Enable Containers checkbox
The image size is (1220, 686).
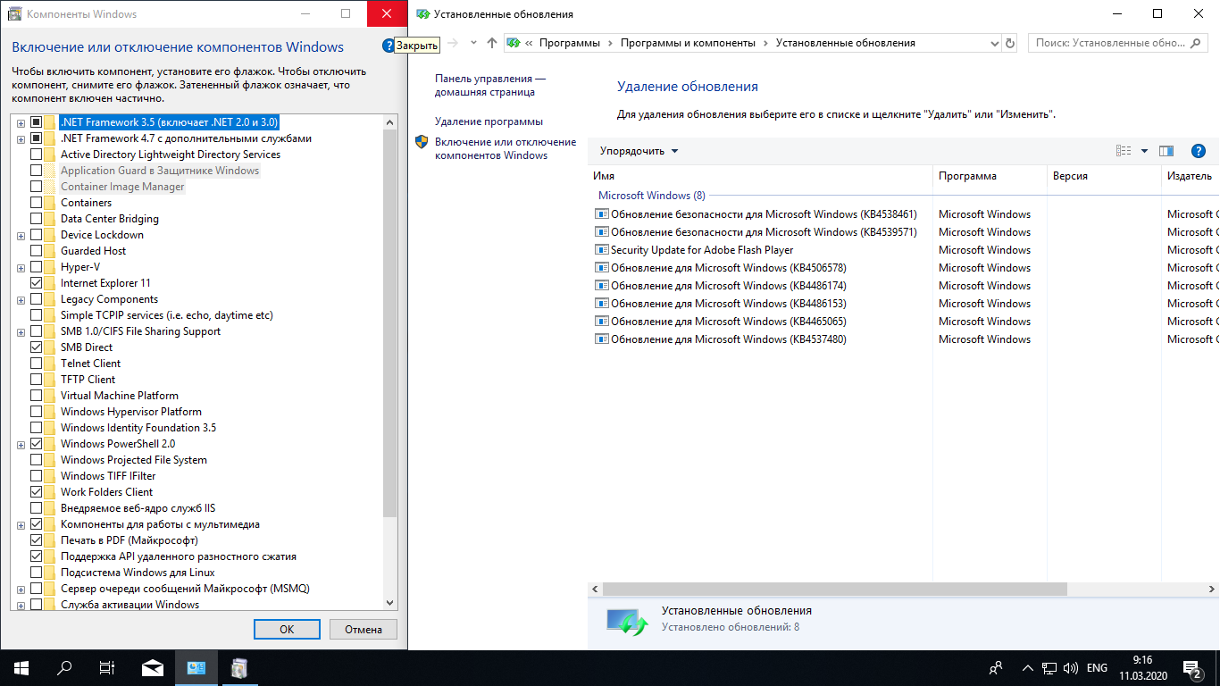(x=37, y=203)
